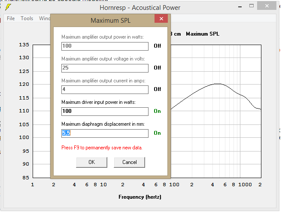The image size is (282, 215).
Task: Click the maximum amplifier output current field
Action: coord(105,90)
